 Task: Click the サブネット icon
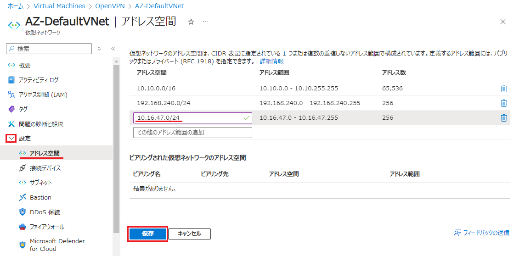click(x=23, y=183)
